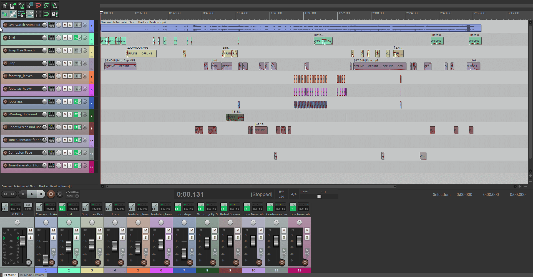Click the folder icon on the Overwatch Animated track
The width and height of the screenshot is (533, 277).
click(92, 31)
